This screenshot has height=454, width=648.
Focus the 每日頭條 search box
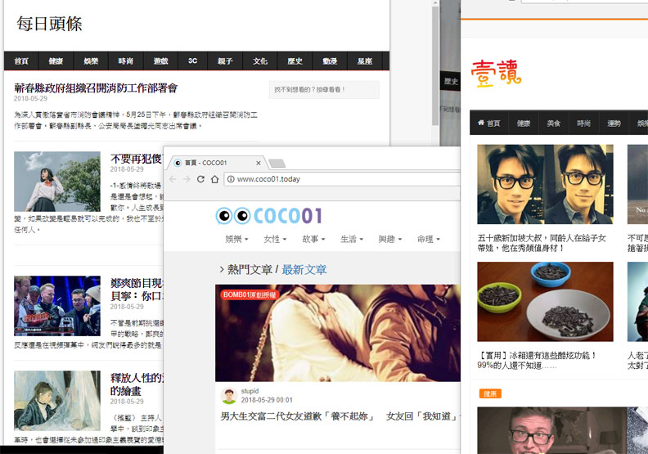pyautogui.click(x=324, y=90)
